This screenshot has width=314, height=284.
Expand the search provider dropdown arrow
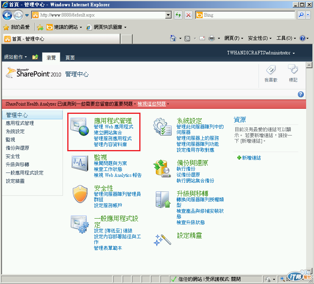tap(308, 15)
